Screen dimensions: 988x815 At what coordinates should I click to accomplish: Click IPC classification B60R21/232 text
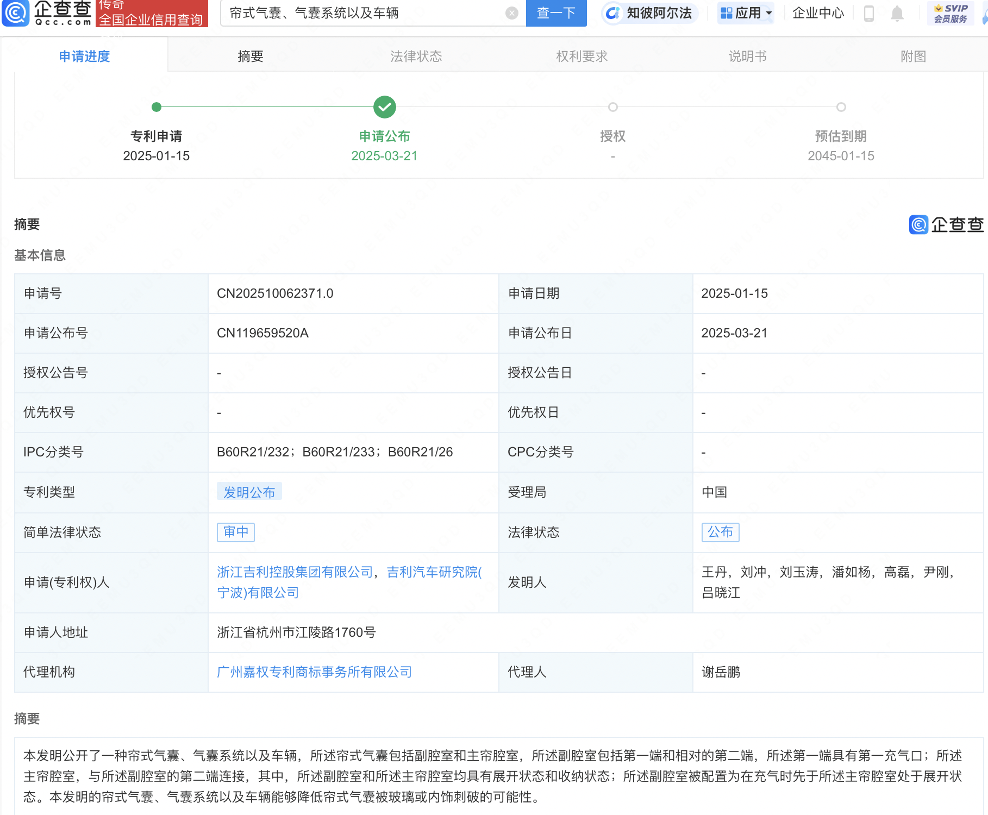coord(253,452)
